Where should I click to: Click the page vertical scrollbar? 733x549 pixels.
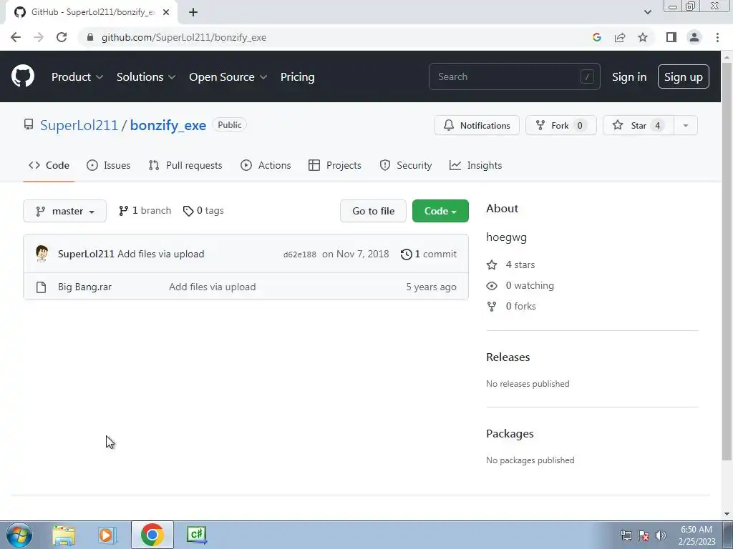coord(727,262)
